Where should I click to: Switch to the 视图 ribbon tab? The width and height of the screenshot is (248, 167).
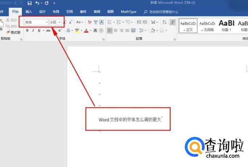click(x=111, y=12)
